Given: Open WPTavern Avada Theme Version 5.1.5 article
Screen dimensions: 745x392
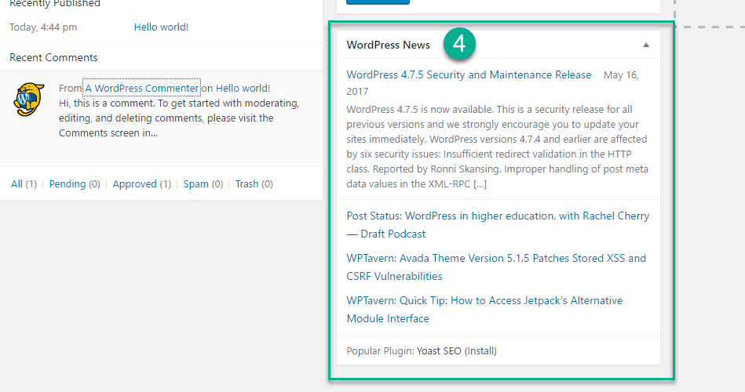Looking at the screenshot, I should coord(496,267).
